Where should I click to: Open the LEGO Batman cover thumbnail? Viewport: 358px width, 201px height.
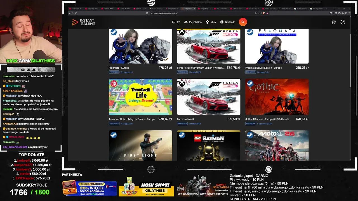tap(209, 145)
